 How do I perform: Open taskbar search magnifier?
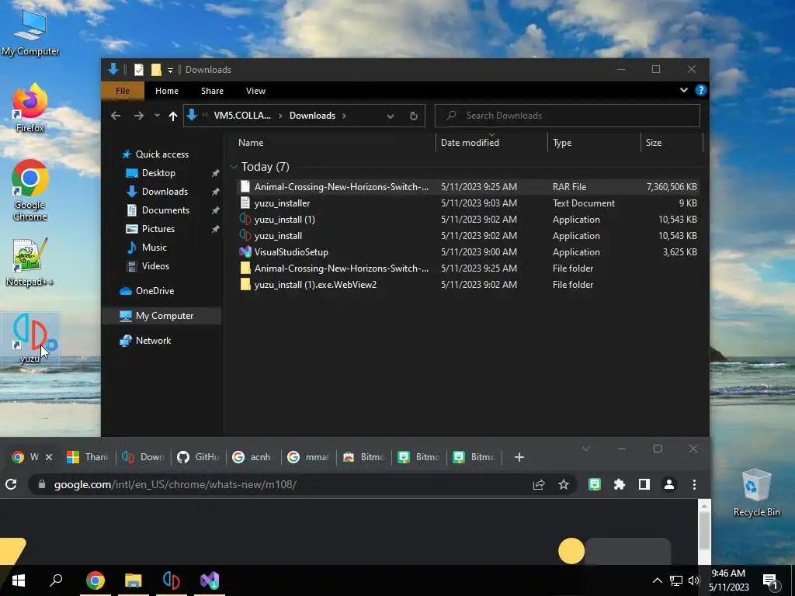(56, 580)
